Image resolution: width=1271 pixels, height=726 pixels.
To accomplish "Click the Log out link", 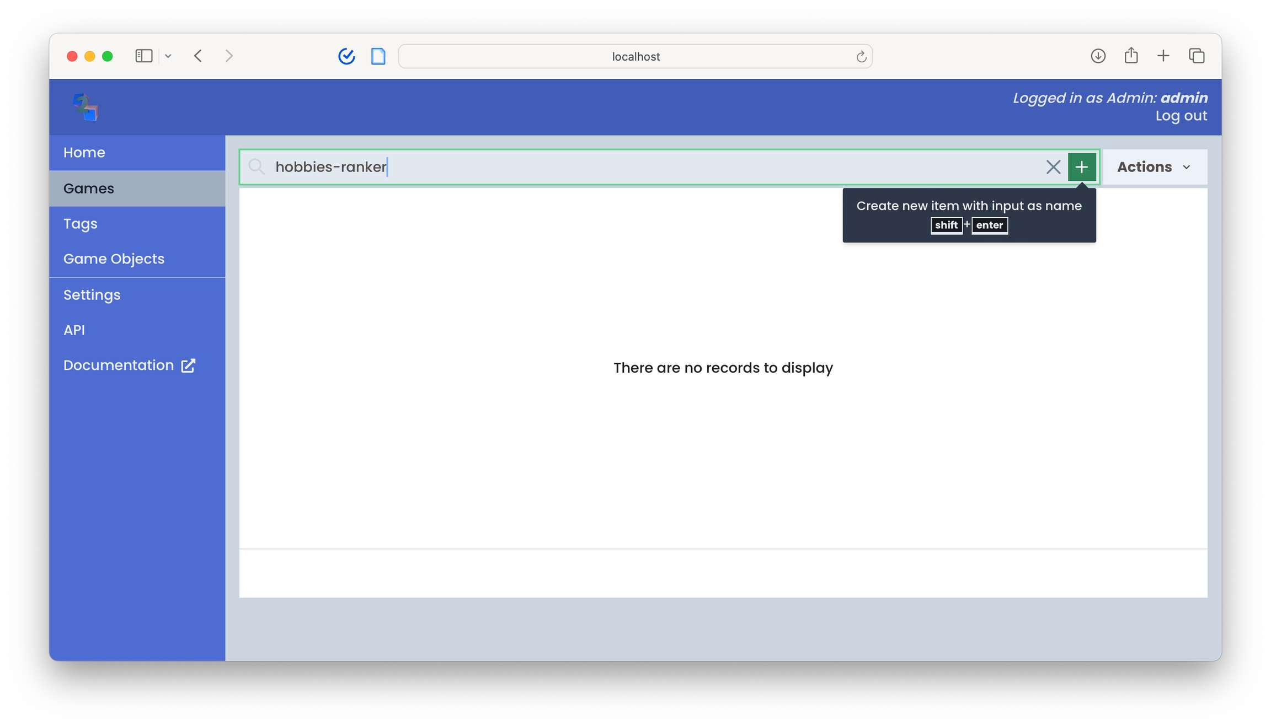I will [1181, 116].
